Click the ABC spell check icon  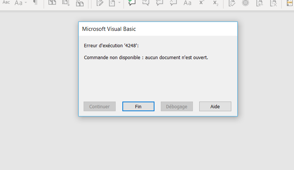6,2
